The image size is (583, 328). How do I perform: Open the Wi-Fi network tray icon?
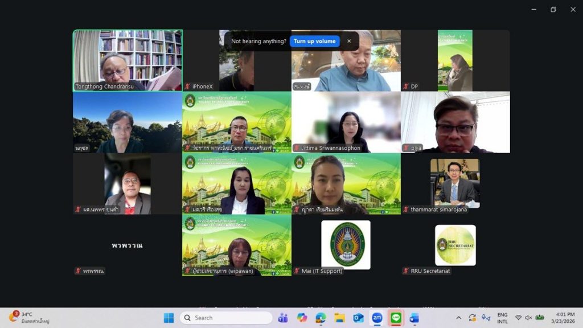pos(518,318)
